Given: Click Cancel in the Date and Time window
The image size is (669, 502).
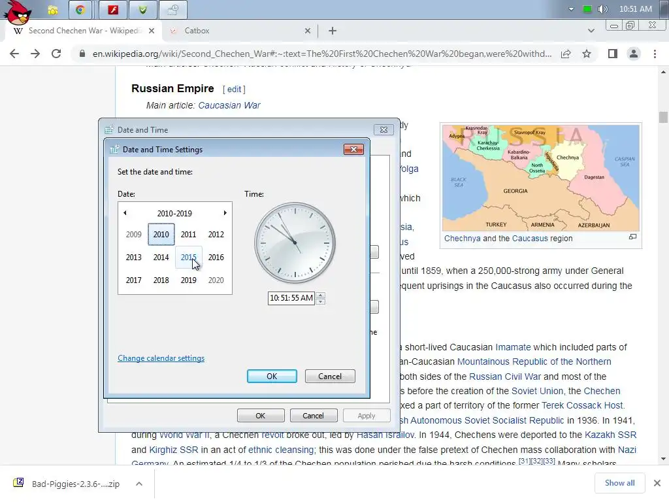Looking at the screenshot, I should (x=313, y=415).
